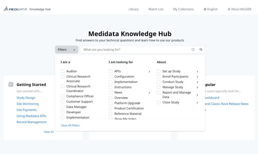The image size is (258, 154).
Task: Click the user profile icon
Action: click(229, 9)
